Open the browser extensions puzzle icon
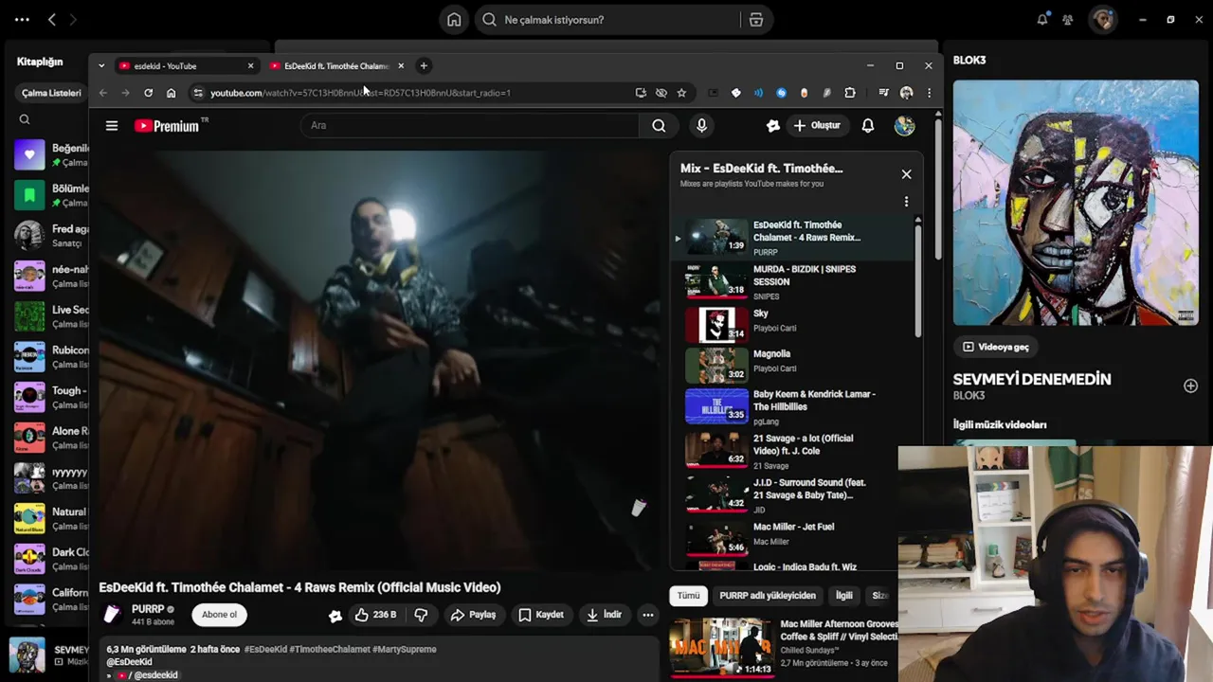The image size is (1213, 682). (850, 93)
